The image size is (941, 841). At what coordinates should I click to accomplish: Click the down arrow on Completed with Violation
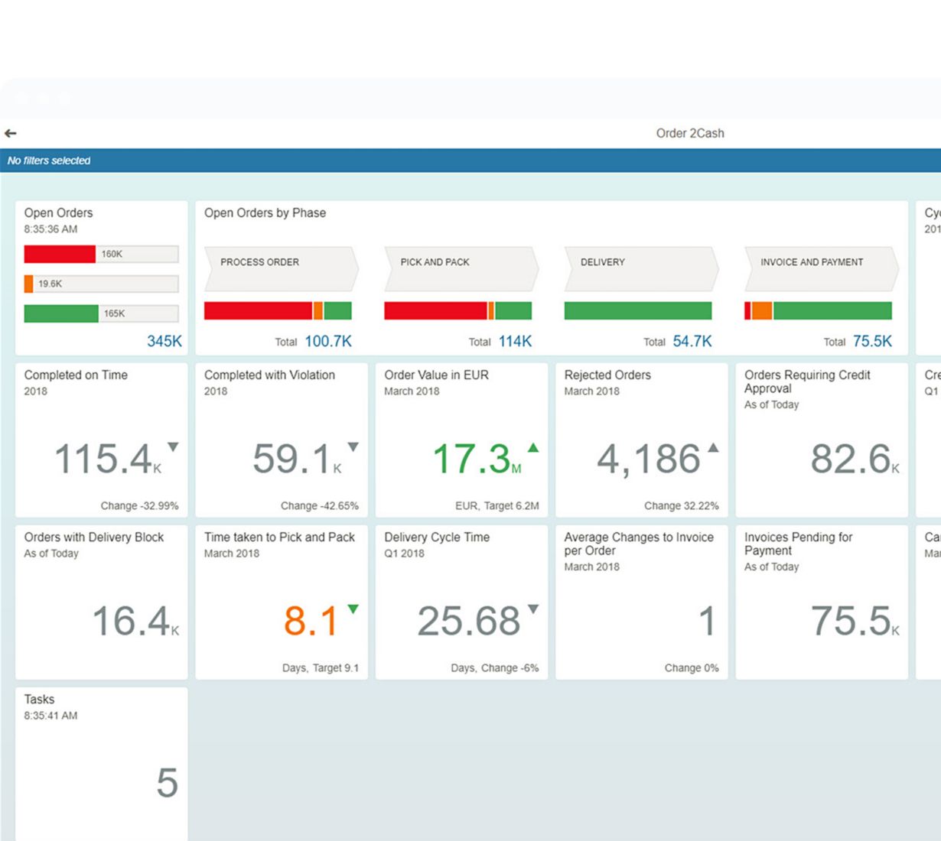pos(353,447)
